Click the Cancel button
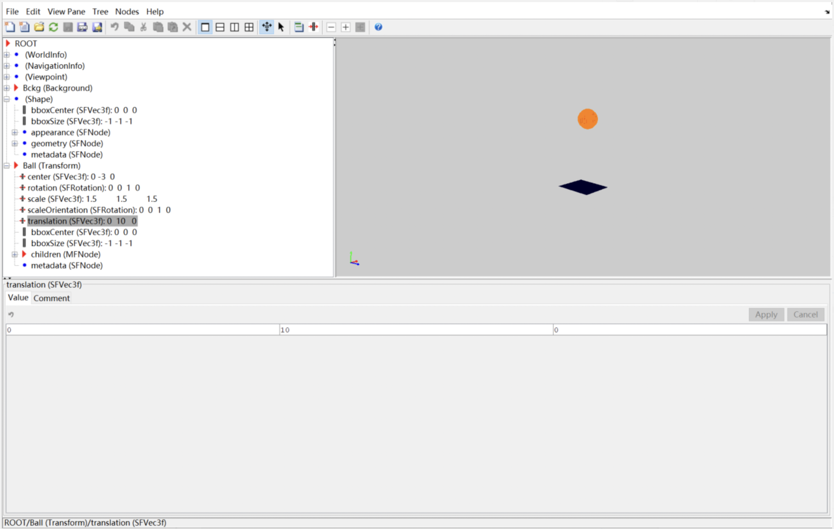834x529 pixels. coord(805,314)
